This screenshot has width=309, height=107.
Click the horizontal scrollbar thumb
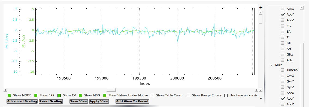111,90
